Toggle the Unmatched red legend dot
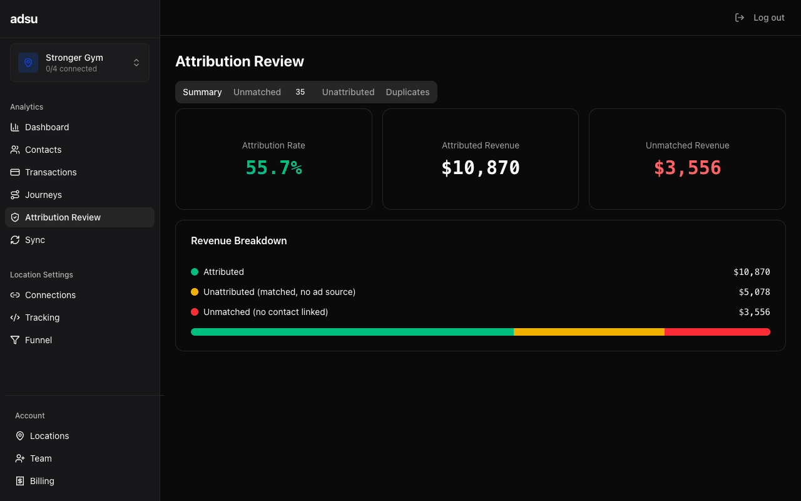This screenshot has width=801, height=501. [194, 312]
